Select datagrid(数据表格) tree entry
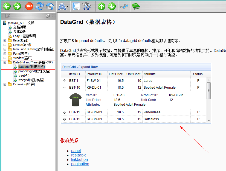 click(x=31, y=67)
